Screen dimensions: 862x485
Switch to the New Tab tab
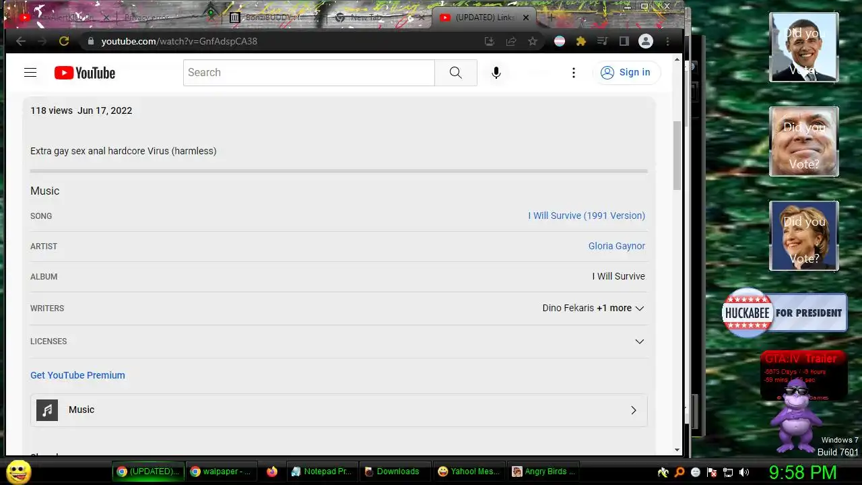click(x=378, y=18)
